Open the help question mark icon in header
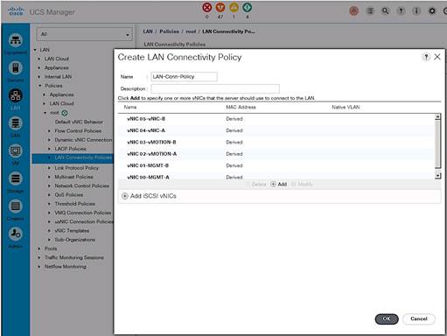447x336 pixels. point(402,11)
